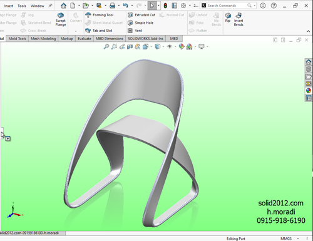
Task: Click the Rebuild traffic light icon
Action: (165, 6)
